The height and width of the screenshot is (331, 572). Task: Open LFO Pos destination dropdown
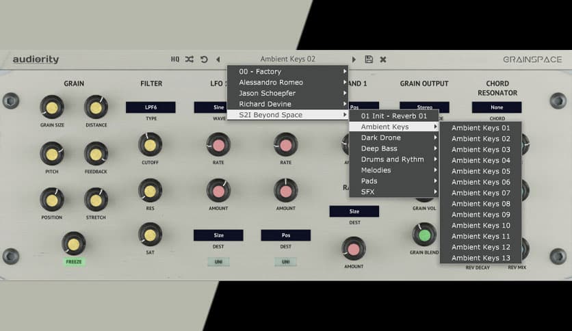pos(285,235)
